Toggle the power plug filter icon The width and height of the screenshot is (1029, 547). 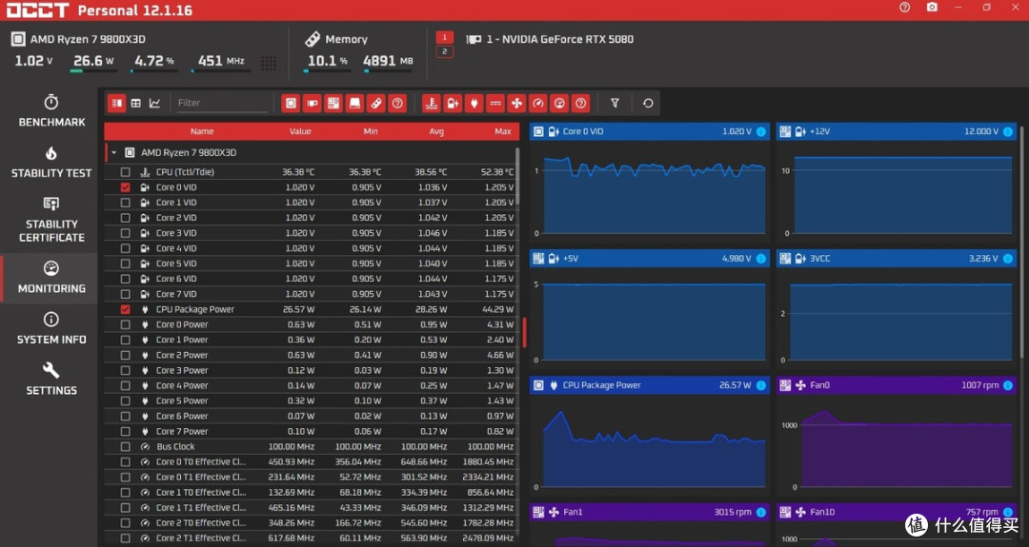pos(474,103)
